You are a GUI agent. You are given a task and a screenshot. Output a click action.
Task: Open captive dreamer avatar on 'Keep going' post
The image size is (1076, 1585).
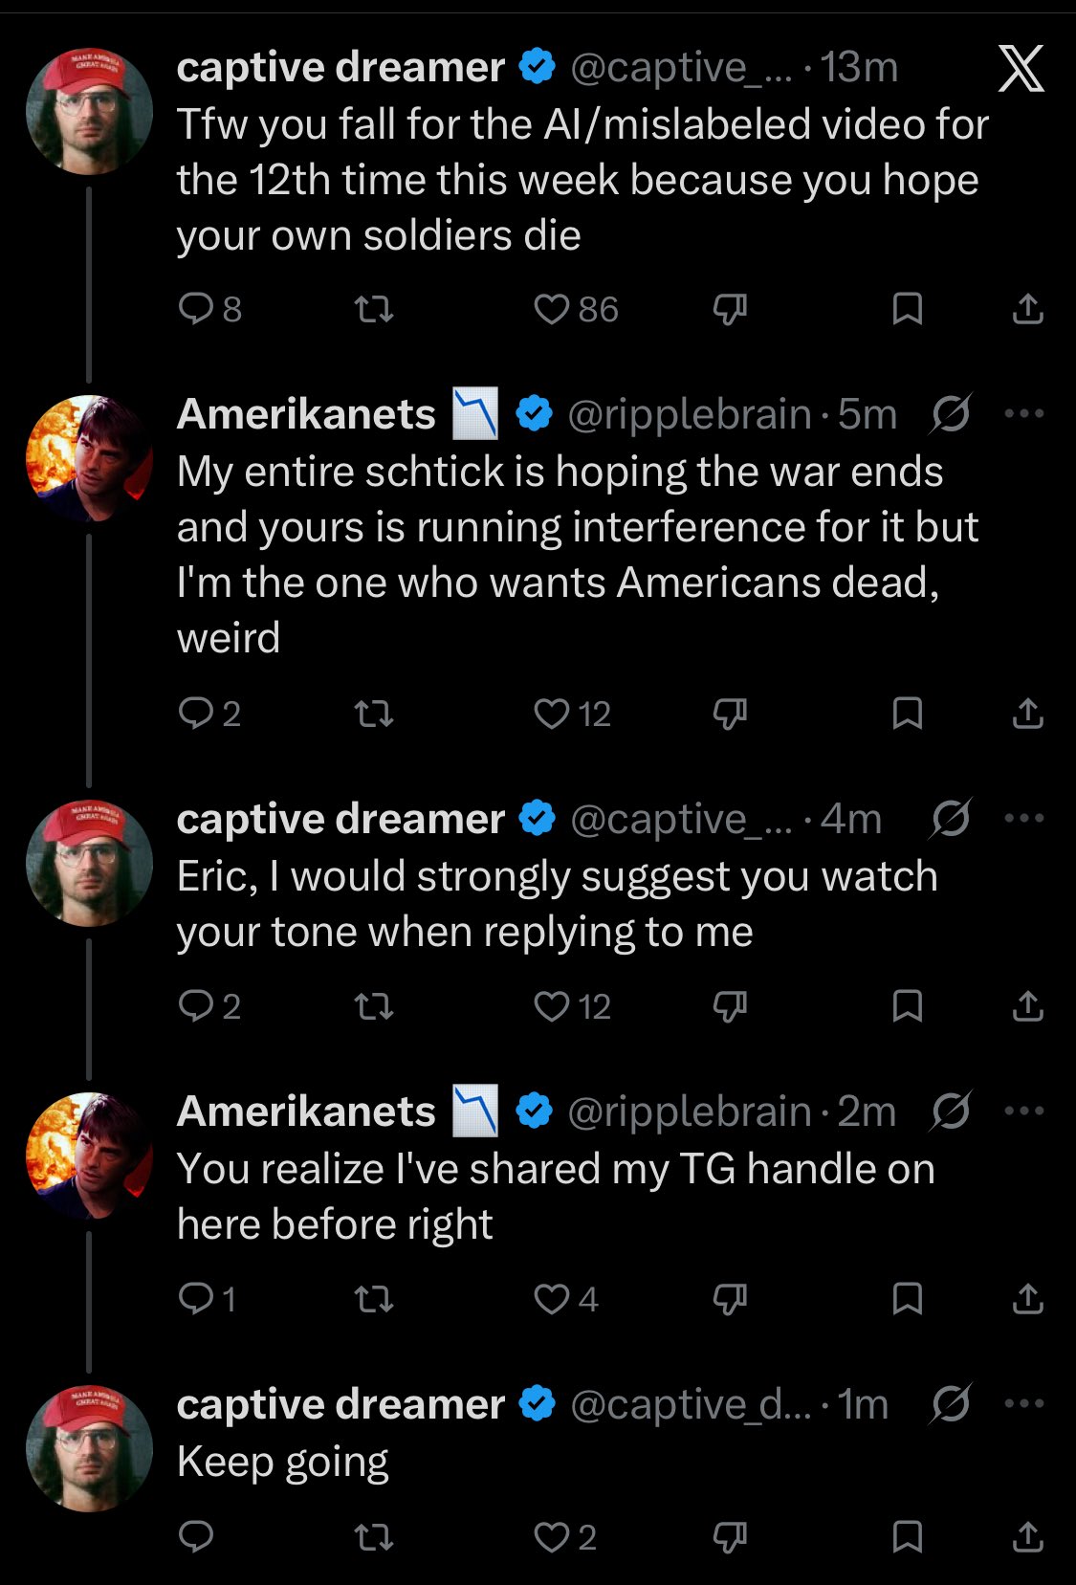89,1448
